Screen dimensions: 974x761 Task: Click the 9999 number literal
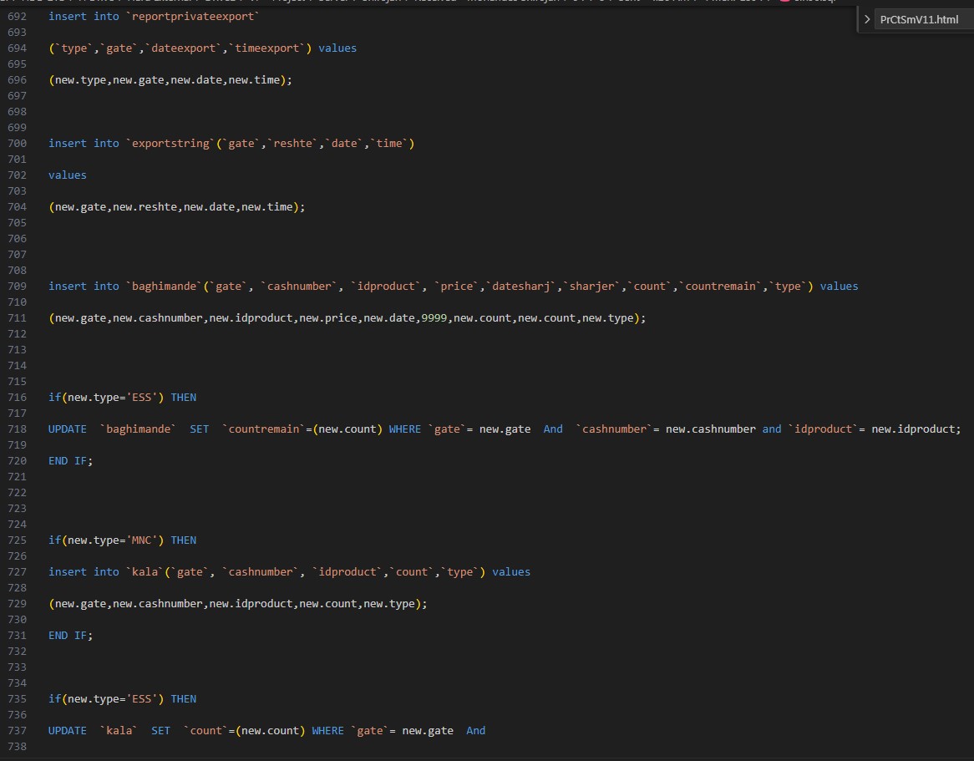coord(434,318)
